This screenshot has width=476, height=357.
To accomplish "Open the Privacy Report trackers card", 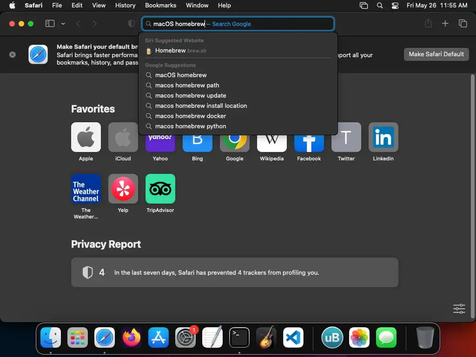I will [235, 272].
